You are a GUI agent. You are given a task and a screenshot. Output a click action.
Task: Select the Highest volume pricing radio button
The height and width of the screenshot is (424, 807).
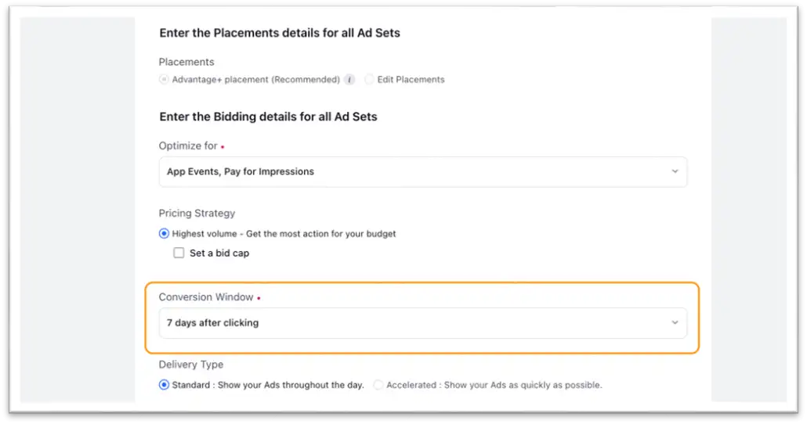pyautogui.click(x=164, y=233)
